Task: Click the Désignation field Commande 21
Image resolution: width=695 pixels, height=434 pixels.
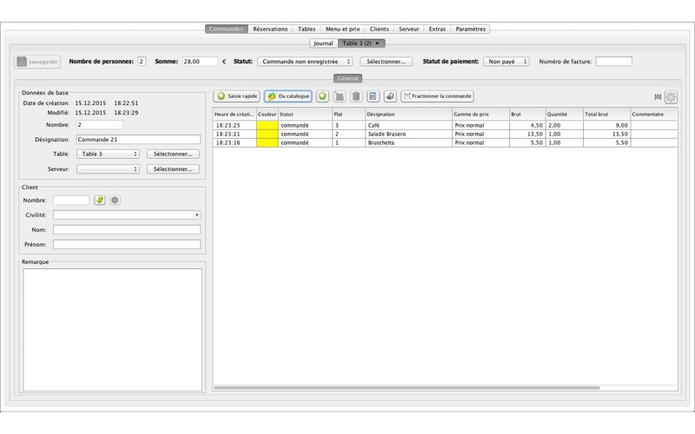Action: point(138,140)
